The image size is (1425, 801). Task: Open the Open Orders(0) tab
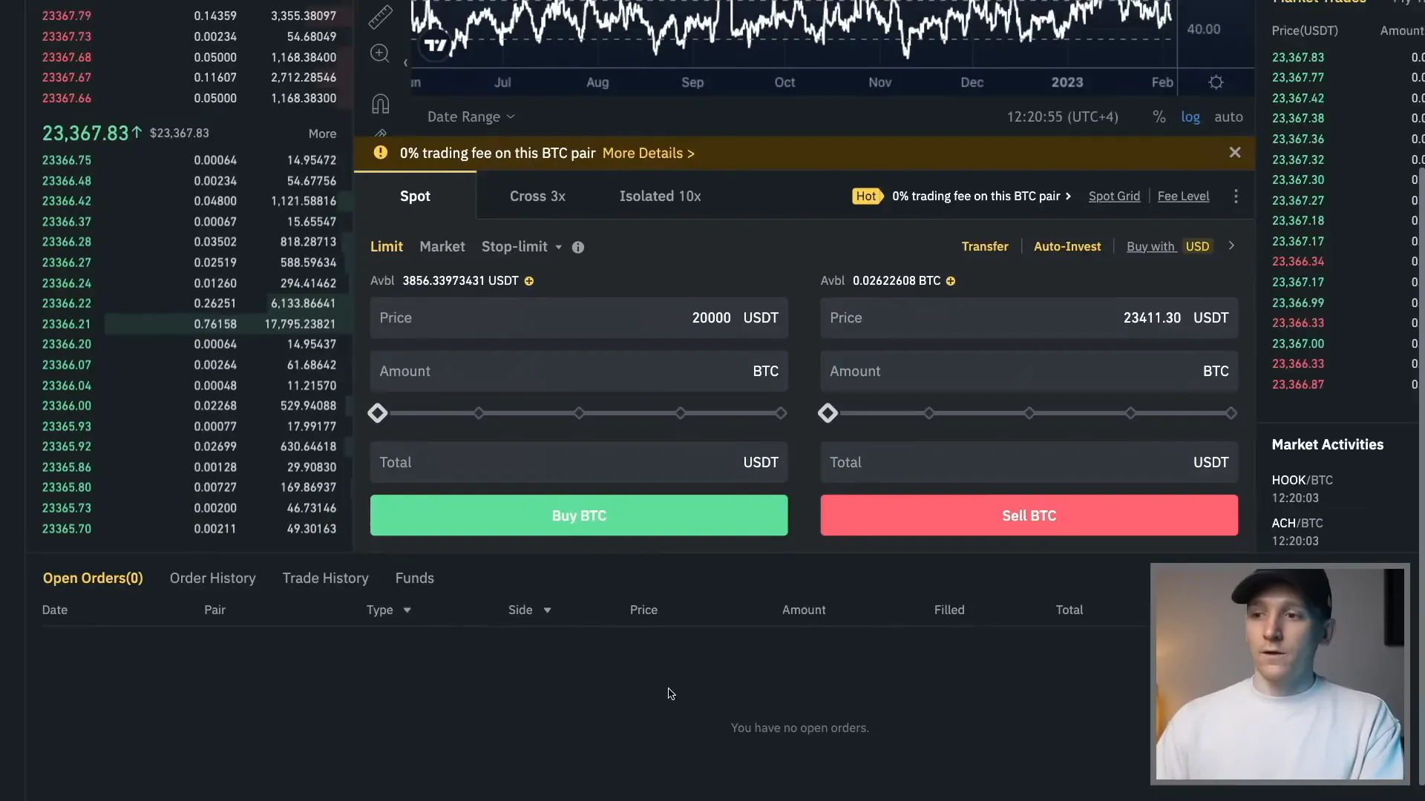(x=93, y=578)
